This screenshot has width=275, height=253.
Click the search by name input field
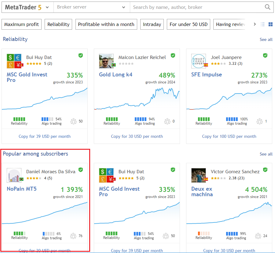tap(196, 7)
